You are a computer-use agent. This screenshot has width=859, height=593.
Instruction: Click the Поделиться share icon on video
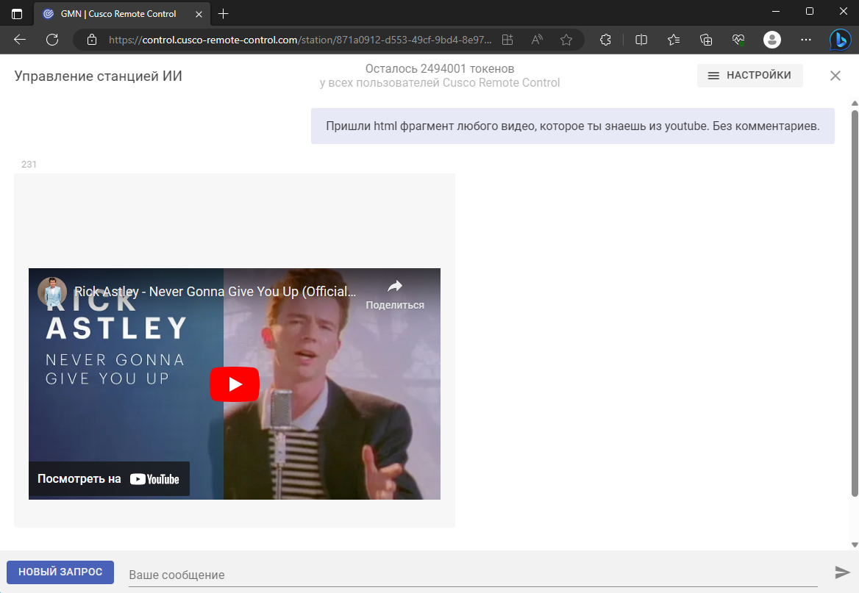(395, 293)
